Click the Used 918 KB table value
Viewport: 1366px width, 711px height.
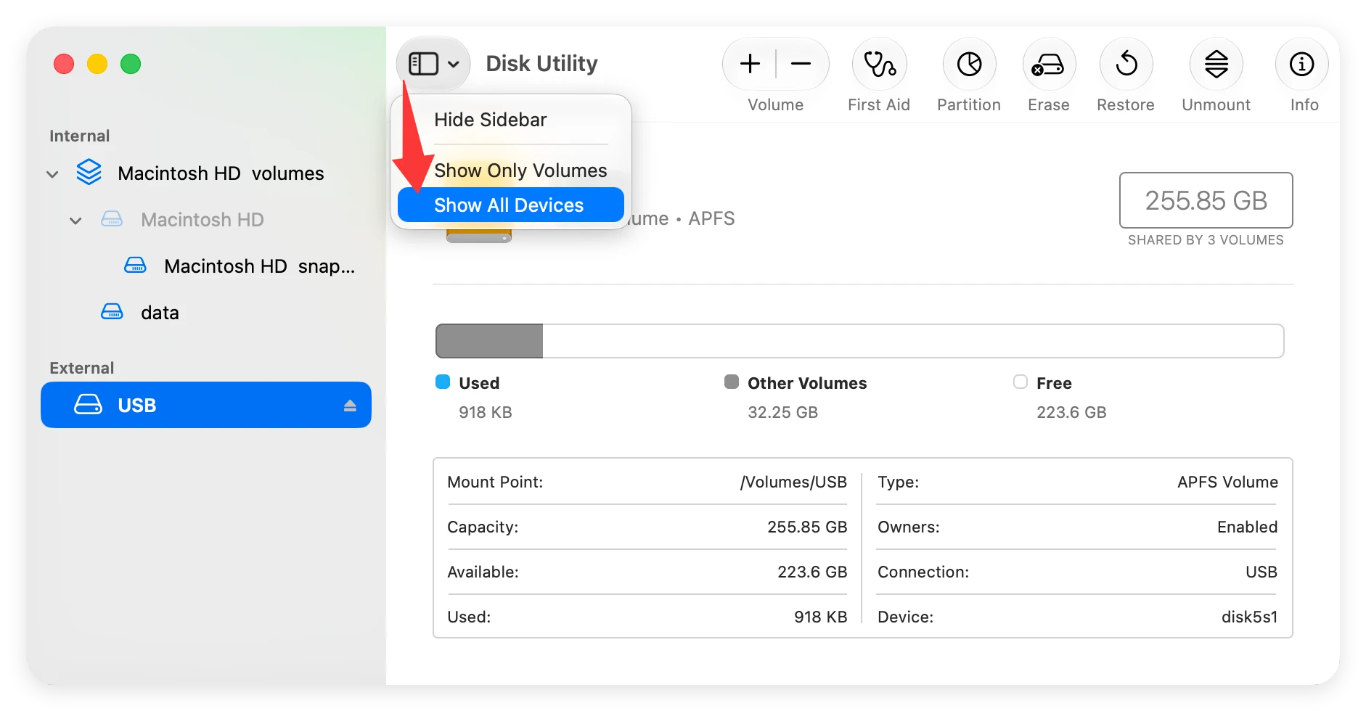(x=821, y=617)
